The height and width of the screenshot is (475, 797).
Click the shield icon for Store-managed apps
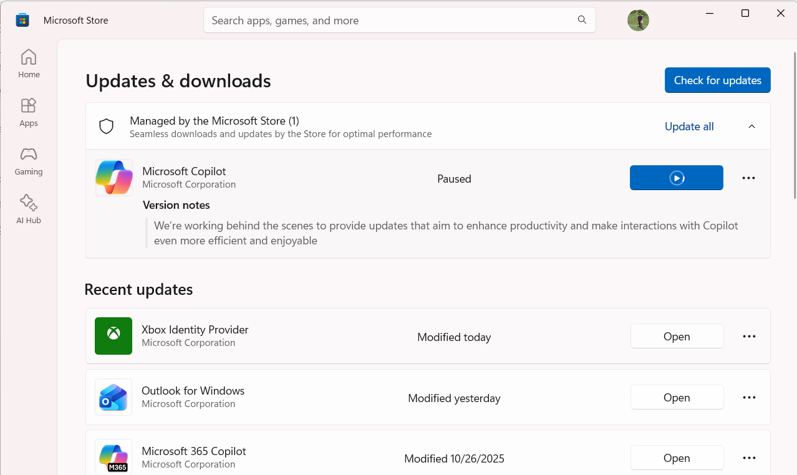(x=107, y=127)
